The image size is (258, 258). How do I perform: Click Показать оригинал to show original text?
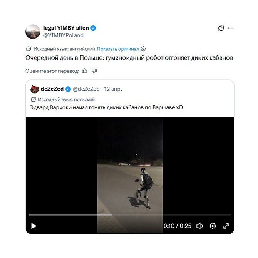[x=119, y=49]
